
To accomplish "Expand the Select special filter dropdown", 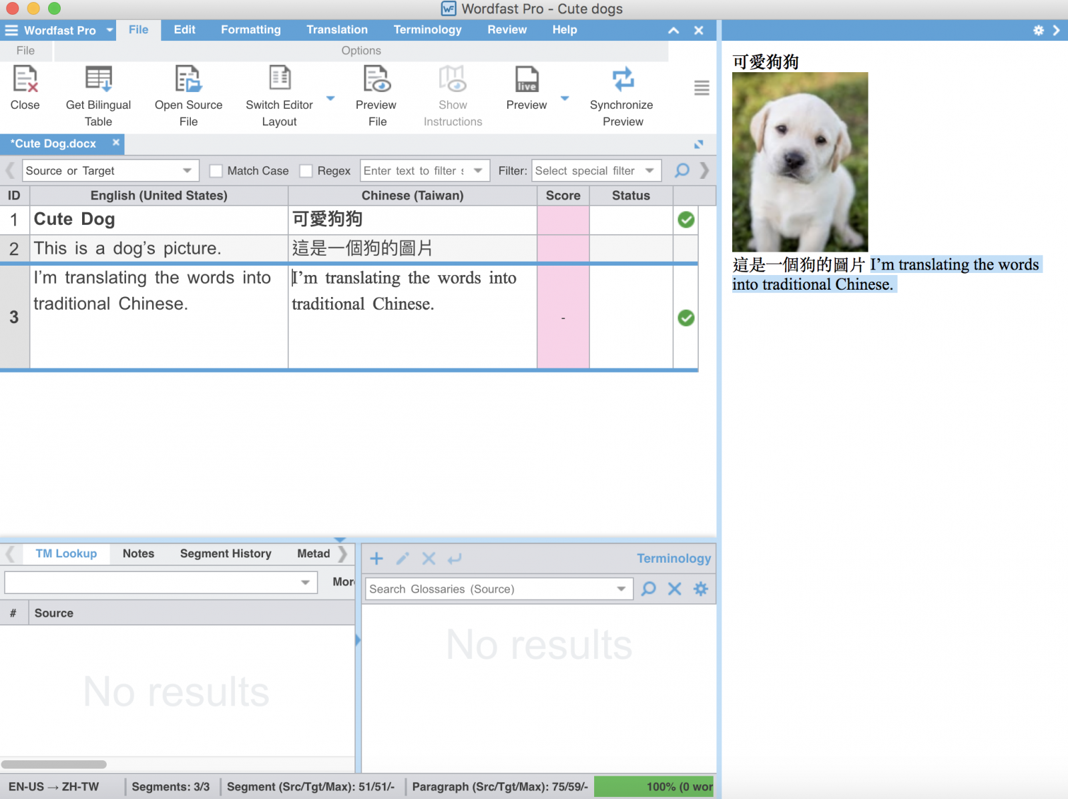I will [x=649, y=171].
